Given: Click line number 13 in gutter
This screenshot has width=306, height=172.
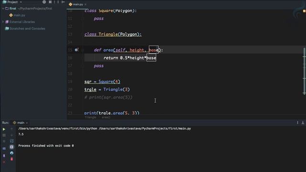Looking at the screenshot, I should click(x=70, y=34).
